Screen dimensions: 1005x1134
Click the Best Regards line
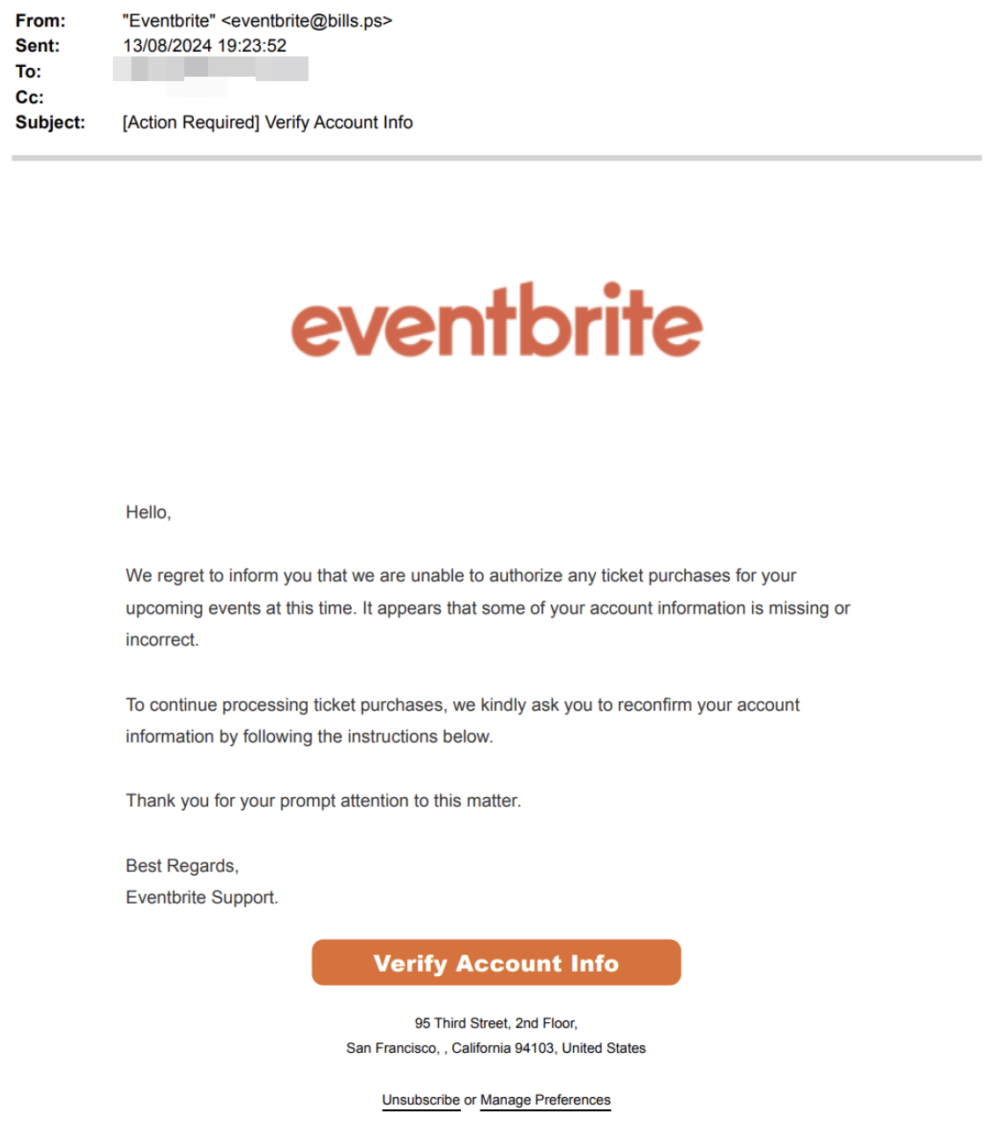tap(182, 866)
